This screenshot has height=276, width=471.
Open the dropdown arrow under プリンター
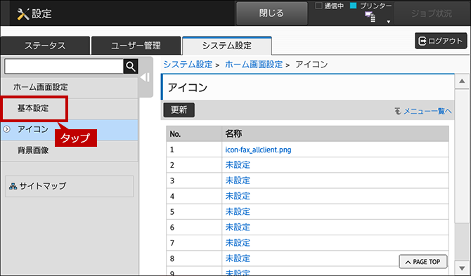coord(388,22)
